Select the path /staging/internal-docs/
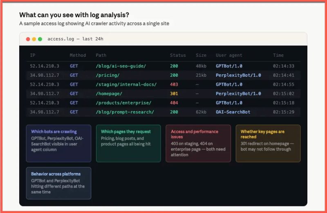Viewport: 327px width, 213px height. [126, 84]
